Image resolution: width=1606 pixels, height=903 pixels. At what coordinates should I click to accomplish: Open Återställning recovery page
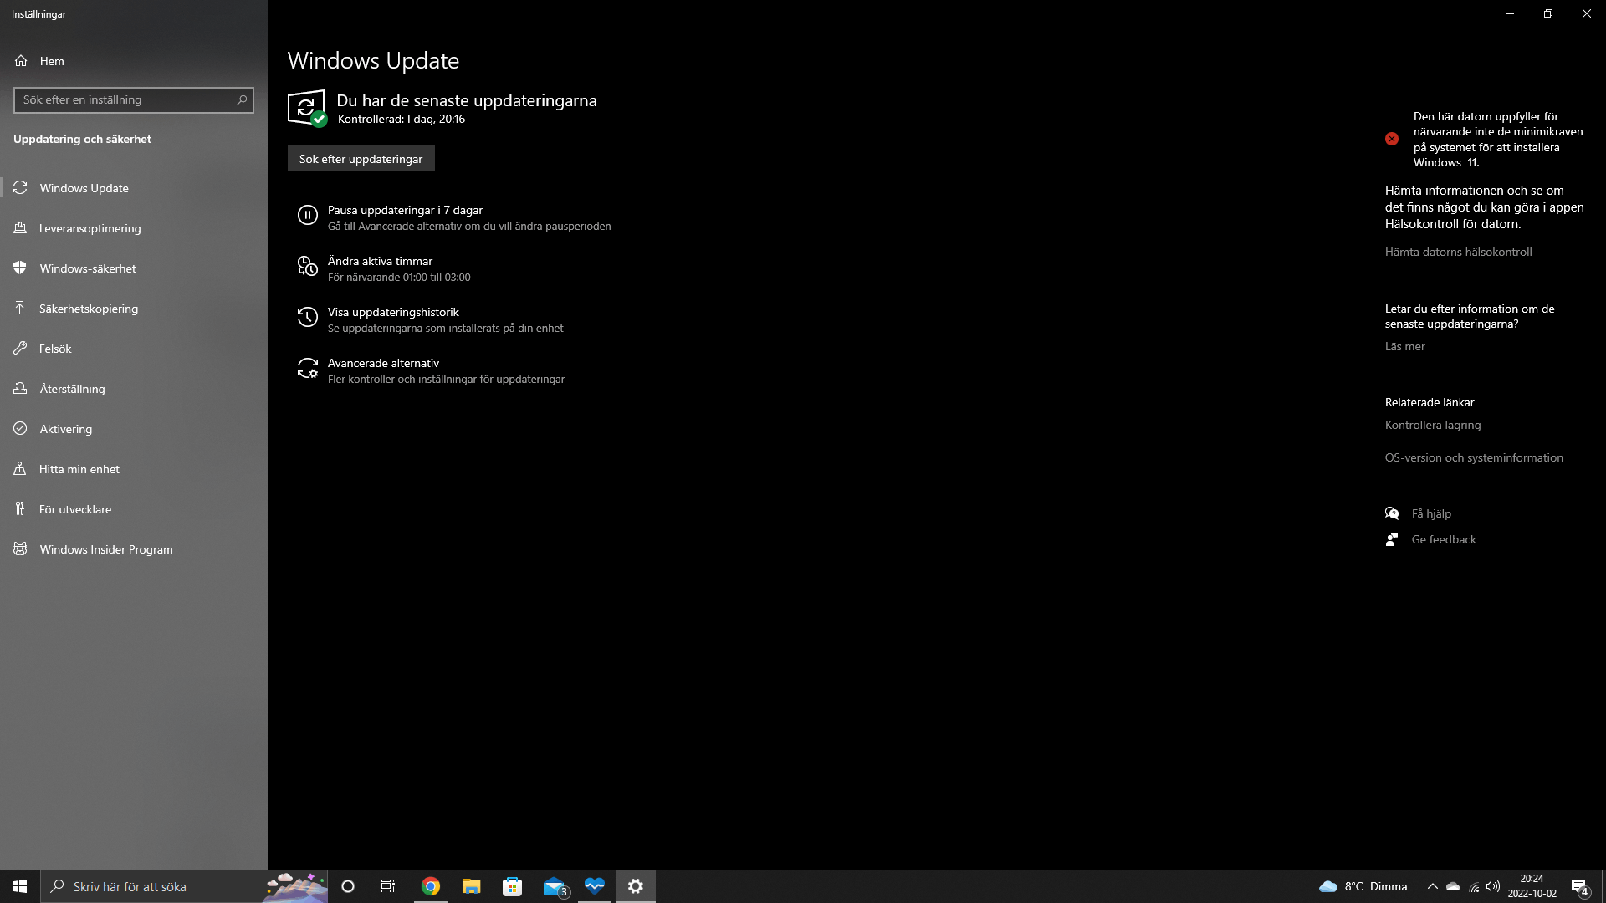pyautogui.click(x=134, y=389)
